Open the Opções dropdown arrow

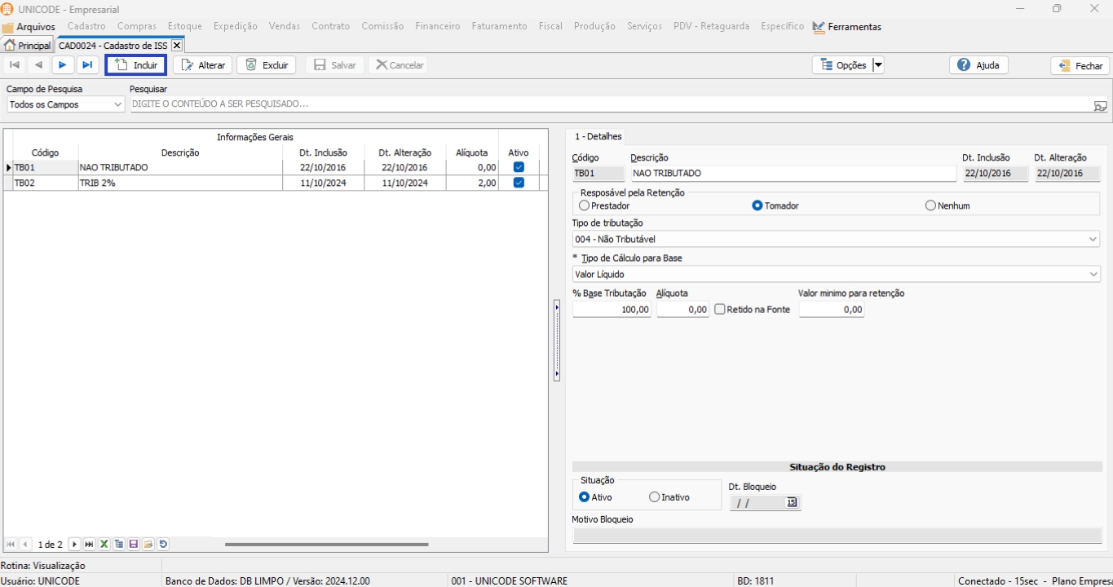click(878, 65)
